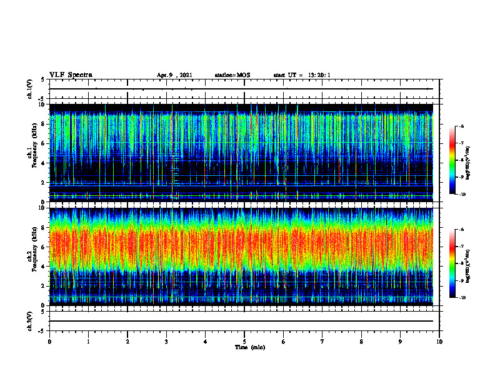Select the "start UT = 13:20:1" text
Screen dimensions: 495x383
coord(302,75)
